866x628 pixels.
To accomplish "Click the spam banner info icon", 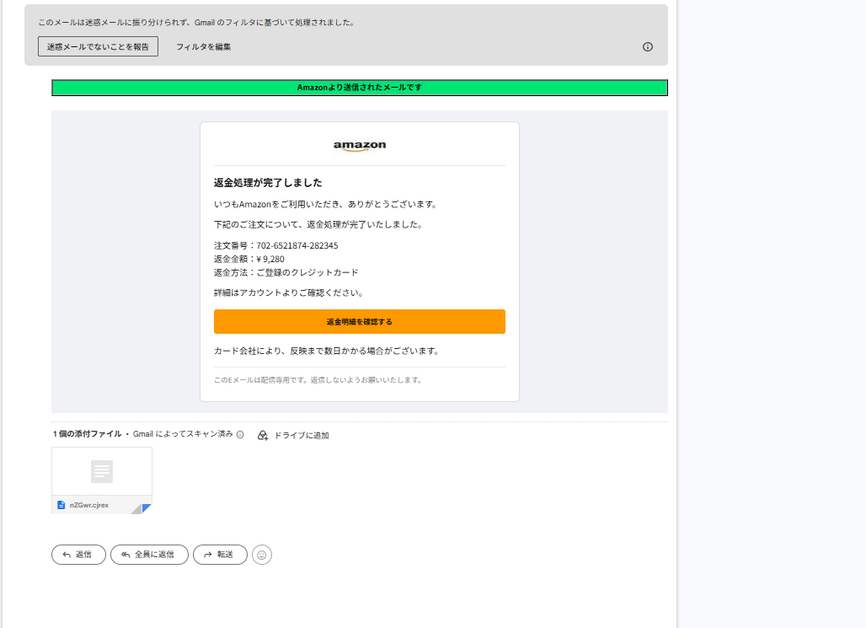I will click(647, 47).
